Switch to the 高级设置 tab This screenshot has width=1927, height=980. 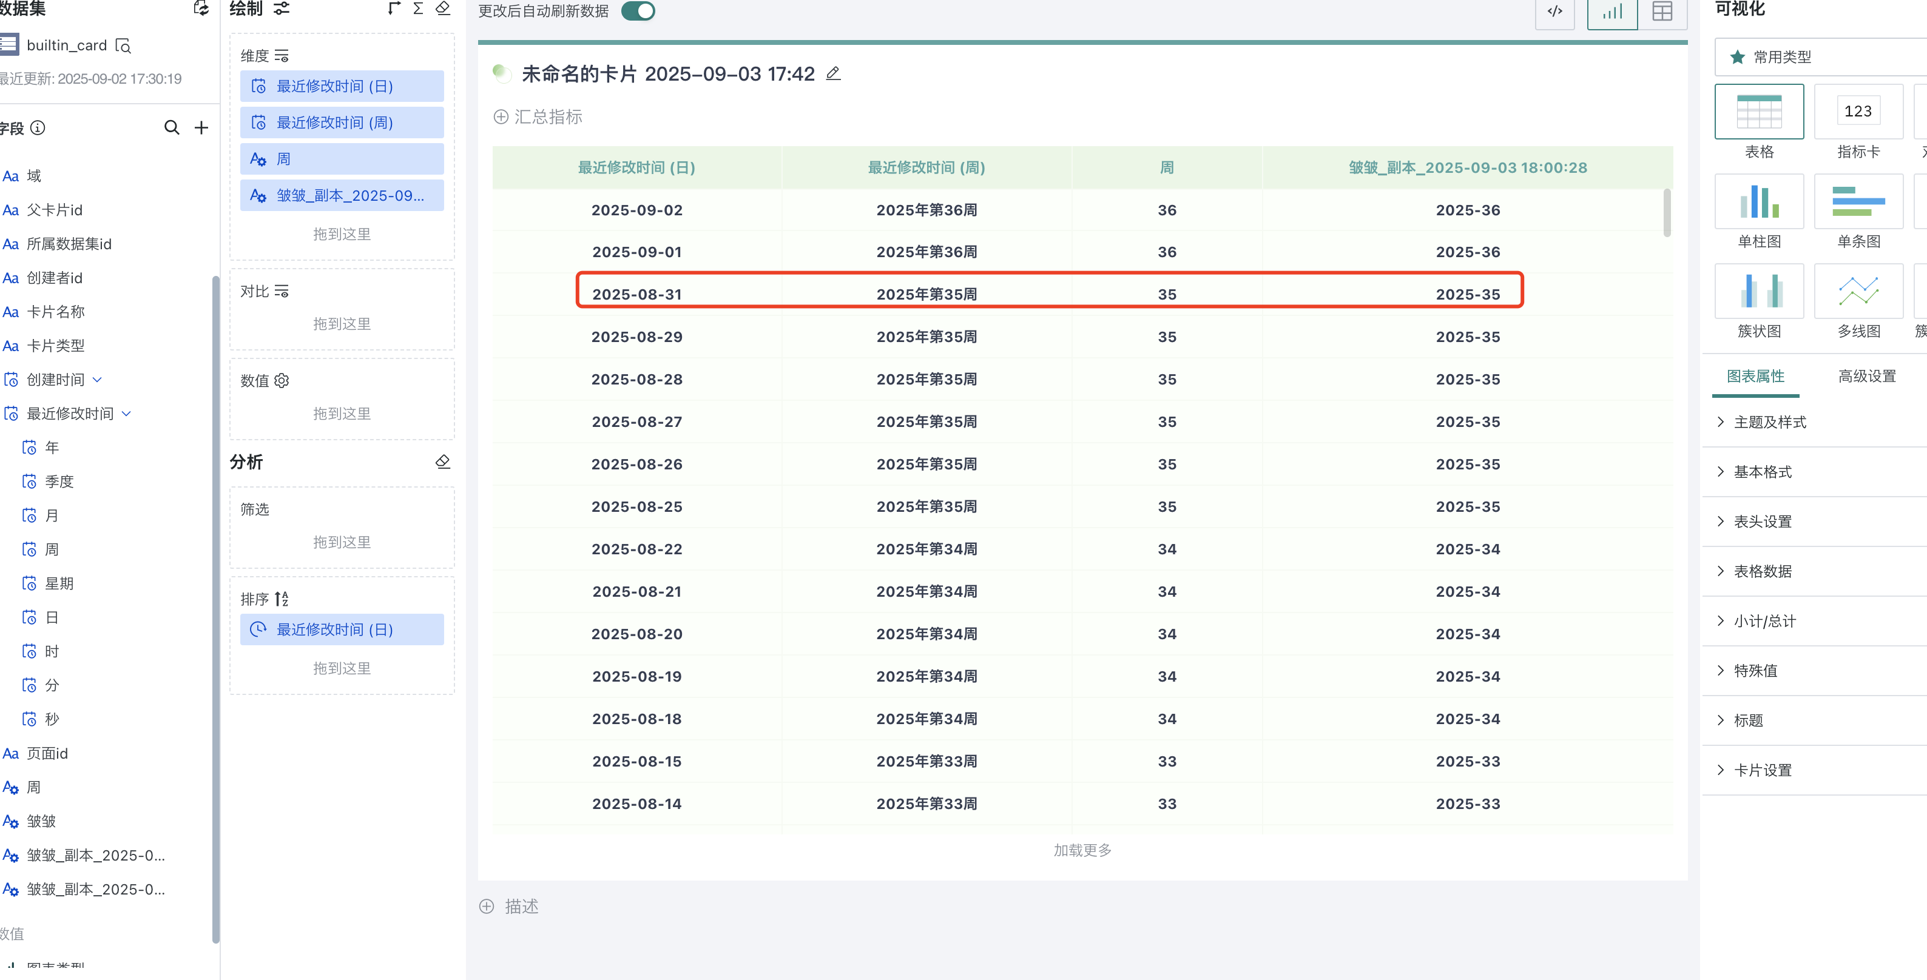click(x=1866, y=376)
